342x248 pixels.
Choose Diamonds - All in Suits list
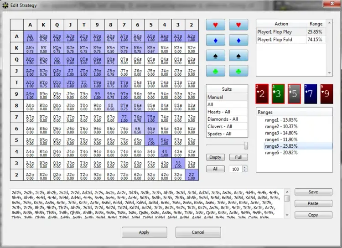[x=227, y=119]
